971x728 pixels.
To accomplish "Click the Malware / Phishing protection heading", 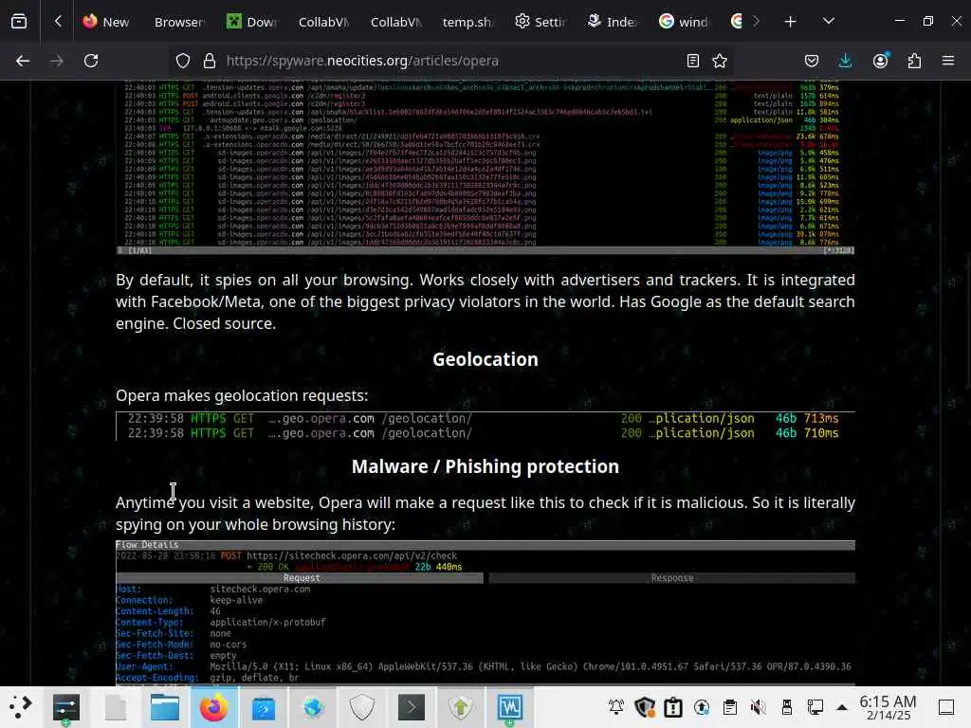I will (x=485, y=466).
